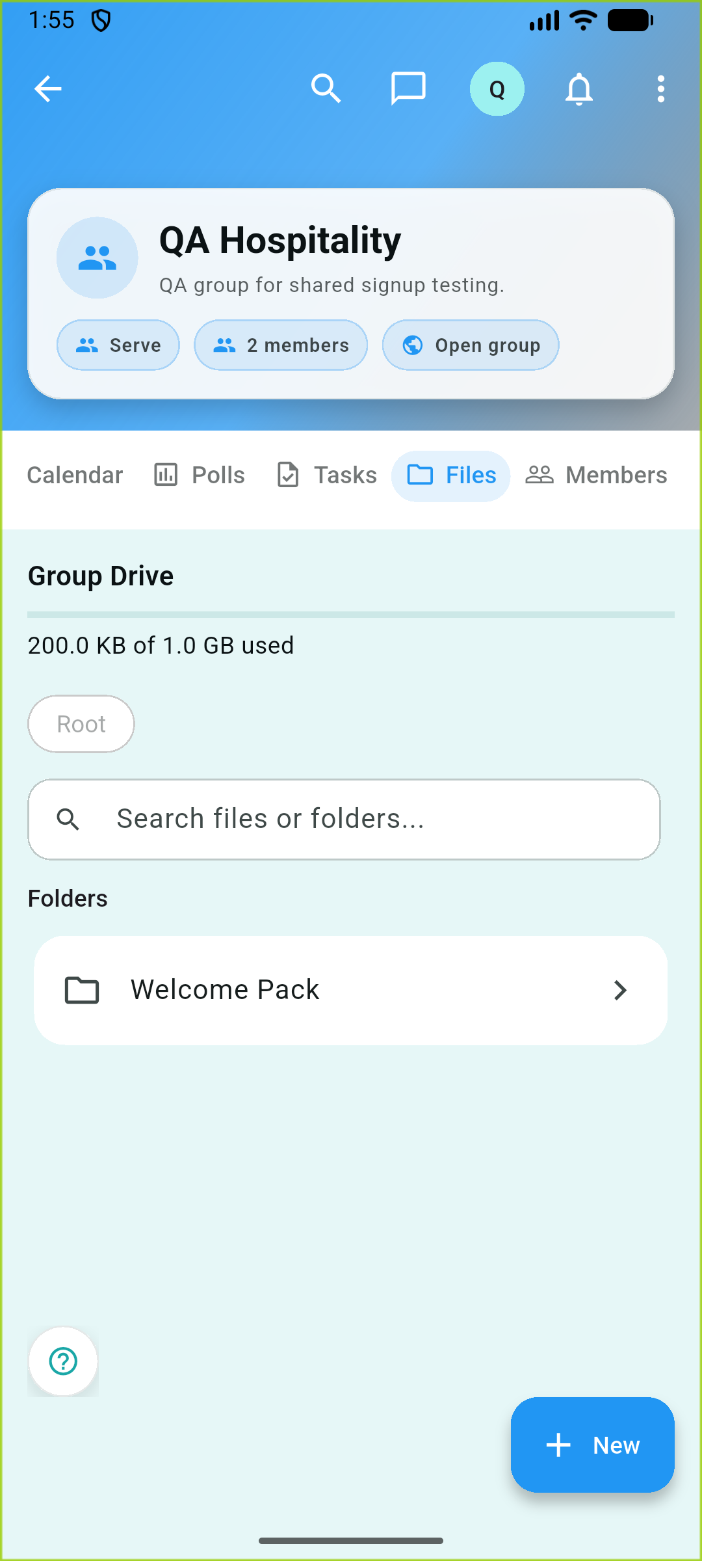Tap the 2 members chip
702x1561 pixels.
click(281, 345)
